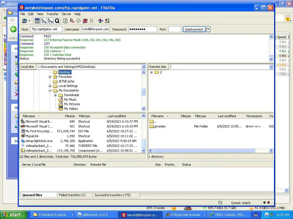This screenshot has height=219, width=293.
Task: Toggle directory comparison icon
Action: pos(107,21)
